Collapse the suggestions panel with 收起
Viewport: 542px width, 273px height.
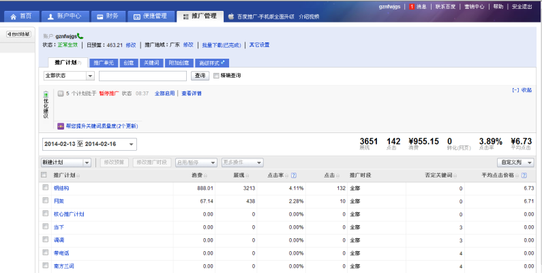522,89
